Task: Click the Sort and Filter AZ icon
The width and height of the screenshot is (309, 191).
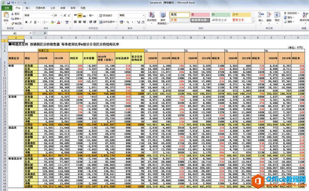Action: tap(305, 15)
